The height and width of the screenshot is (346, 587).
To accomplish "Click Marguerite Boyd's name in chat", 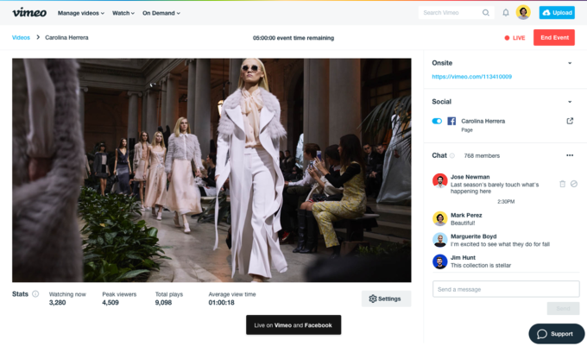I will point(473,236).
